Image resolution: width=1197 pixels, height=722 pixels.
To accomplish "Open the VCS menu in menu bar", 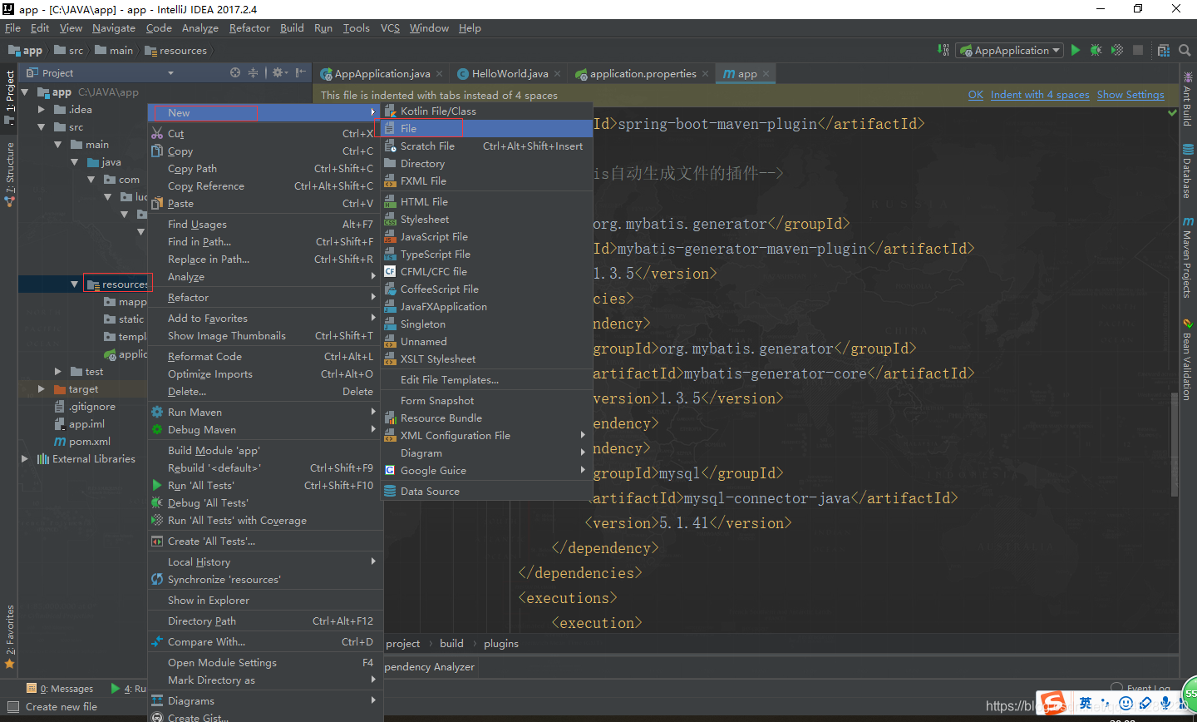I will pyautogui.click(x=390, y=28).
